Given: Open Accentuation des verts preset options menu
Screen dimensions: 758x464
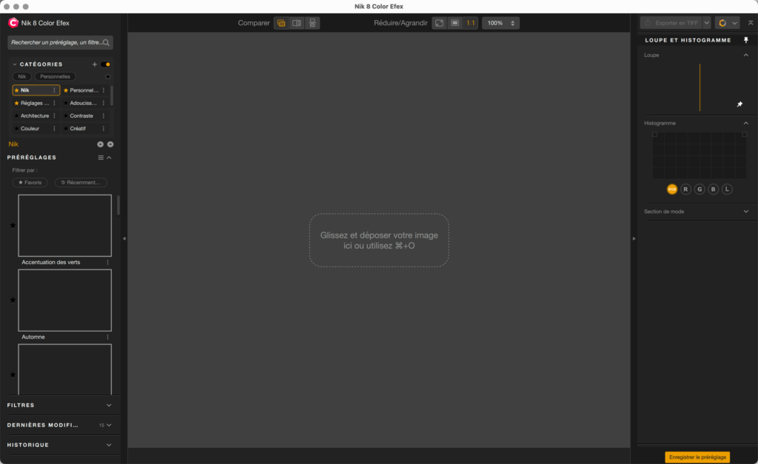Looking at the screenshot, I should click(x=108, y=262).
